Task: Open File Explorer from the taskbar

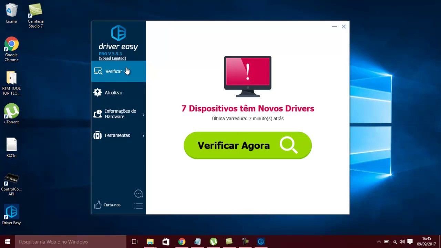Action: point(150,241)
